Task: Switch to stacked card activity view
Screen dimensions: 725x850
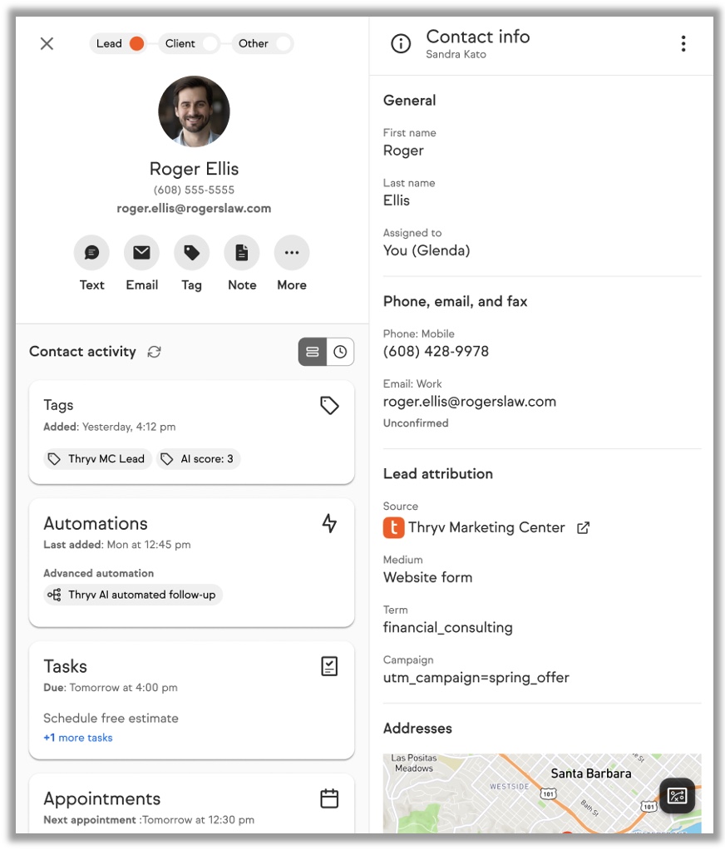Action: tap(313, 352)
